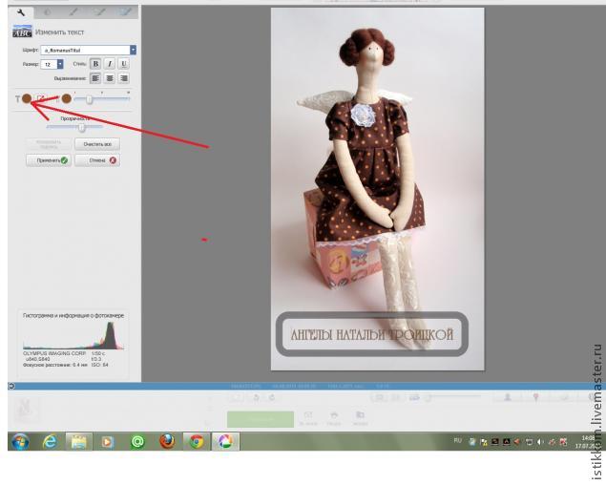
Task: Open the single-brush effects tab
Action: (x=73, y=12)
